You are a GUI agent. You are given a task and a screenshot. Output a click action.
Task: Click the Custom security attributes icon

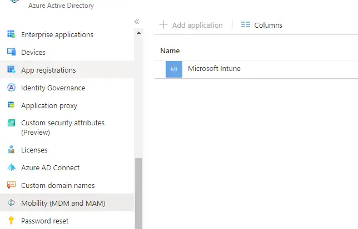(11, 123)
